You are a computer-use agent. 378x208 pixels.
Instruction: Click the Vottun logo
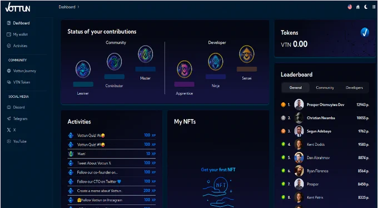(x=18, y=8)
